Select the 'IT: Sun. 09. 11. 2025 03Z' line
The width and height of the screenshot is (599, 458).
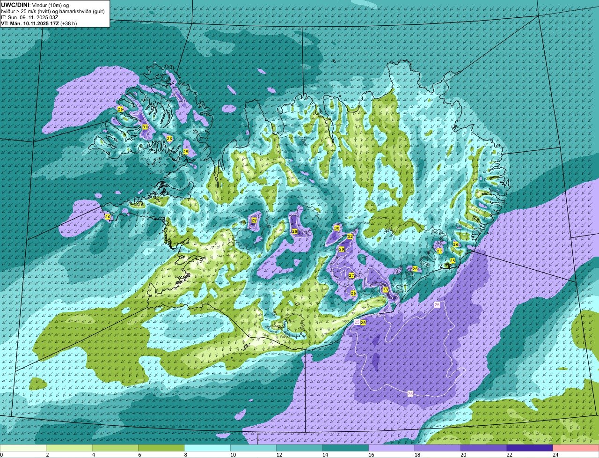click(x=30, y=17)
